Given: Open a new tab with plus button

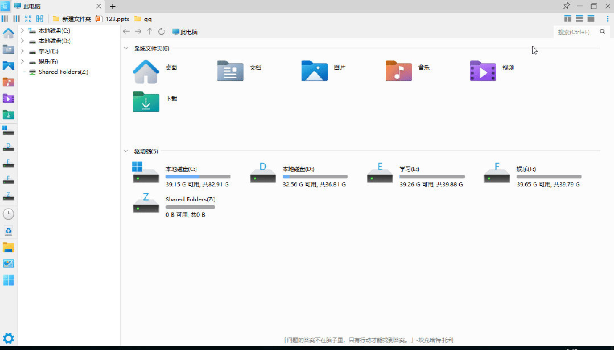Looking at the screenshot, I should 113,6.
